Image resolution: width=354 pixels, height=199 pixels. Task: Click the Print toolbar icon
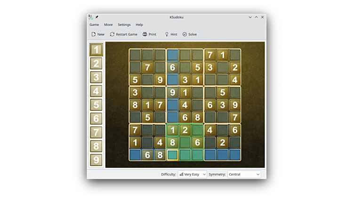coord(145,34)
